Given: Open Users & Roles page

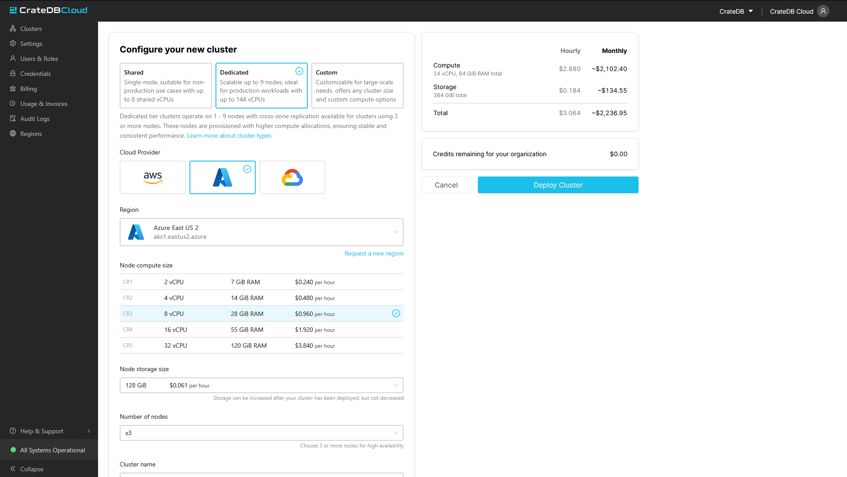Looking at the screenshot, I should pyautogui.click(x=39, y=58).
